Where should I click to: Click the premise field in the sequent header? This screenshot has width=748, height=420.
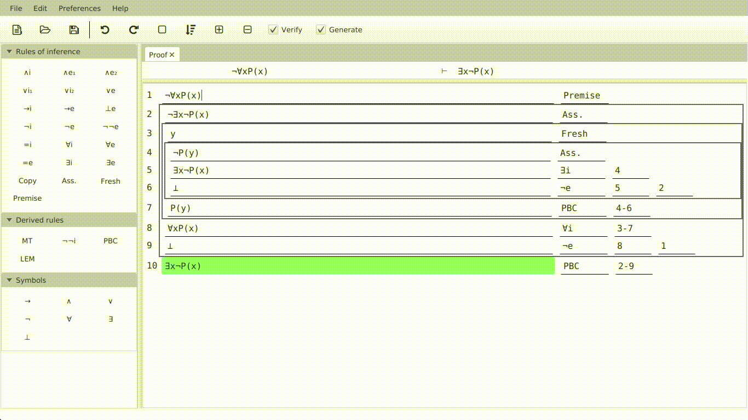click(x=250, y=71)
